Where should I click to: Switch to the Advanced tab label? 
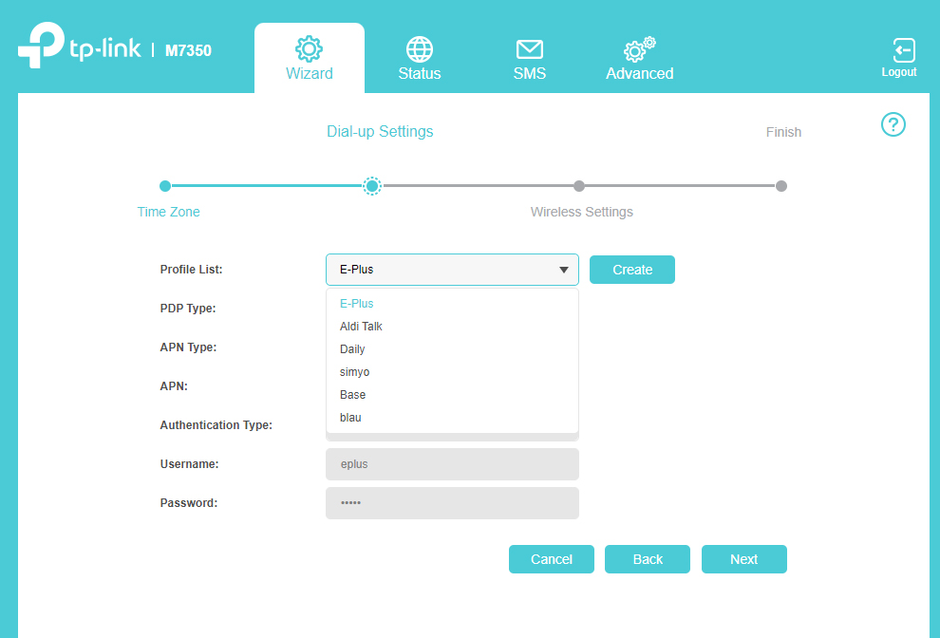pyautogui.click(x=640, y=74)
